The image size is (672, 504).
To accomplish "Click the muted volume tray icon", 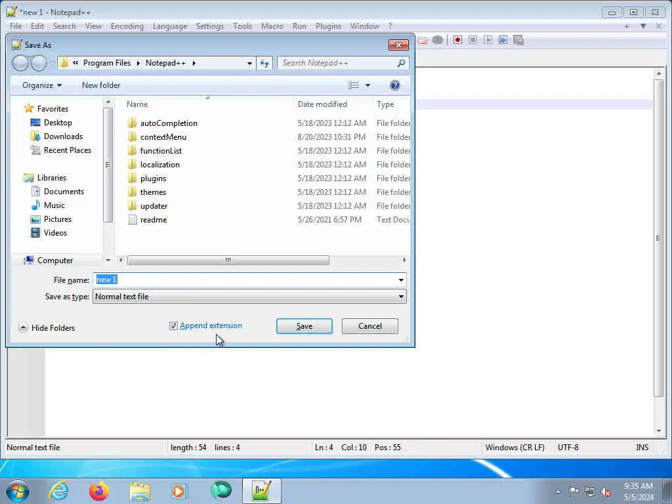I will click(x=606, y=492).
